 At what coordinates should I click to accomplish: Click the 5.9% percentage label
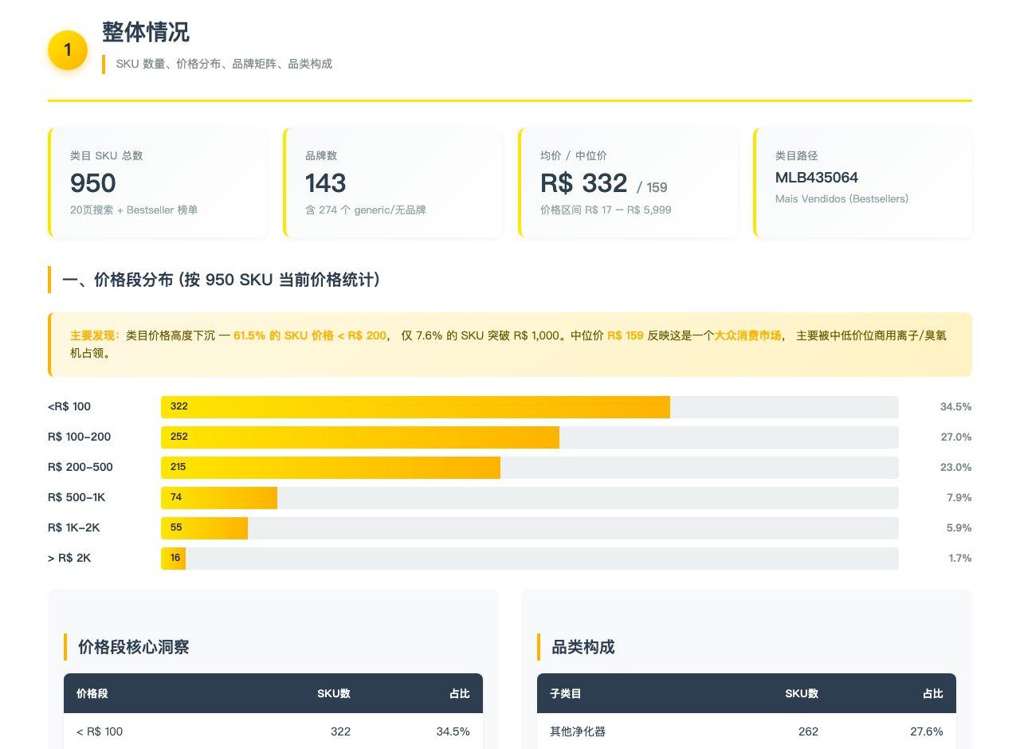click(959, 527)
